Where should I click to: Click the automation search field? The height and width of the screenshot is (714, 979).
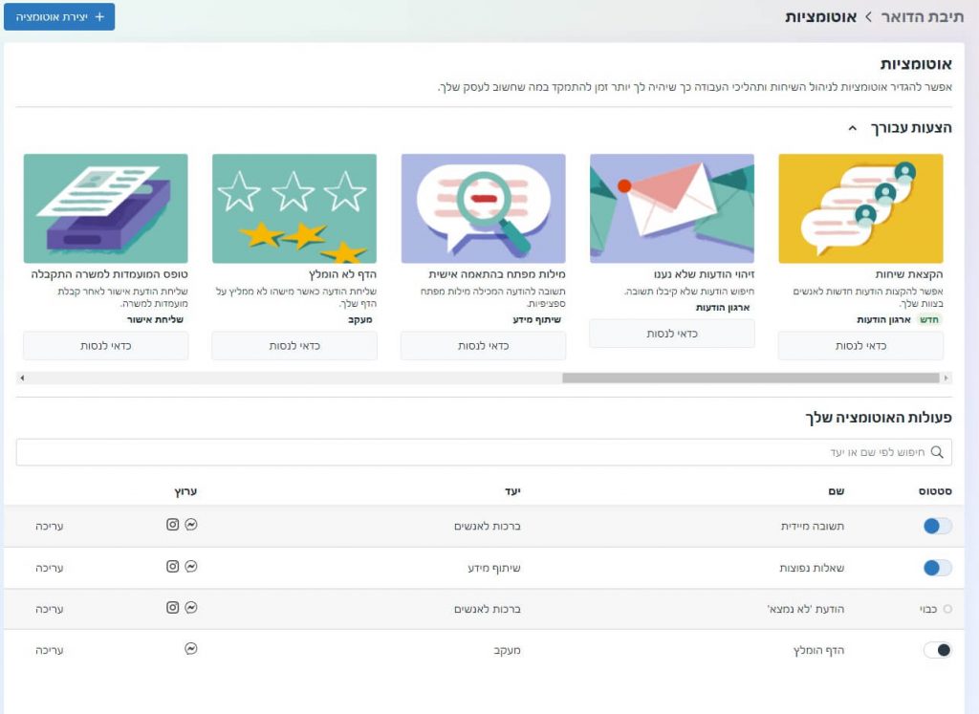click(x=478, y=452)
